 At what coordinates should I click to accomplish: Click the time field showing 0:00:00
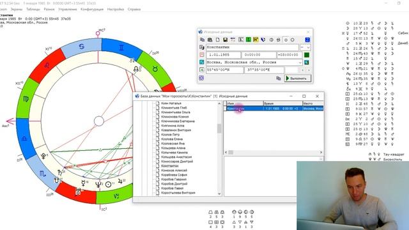click(x=259, y=55)
